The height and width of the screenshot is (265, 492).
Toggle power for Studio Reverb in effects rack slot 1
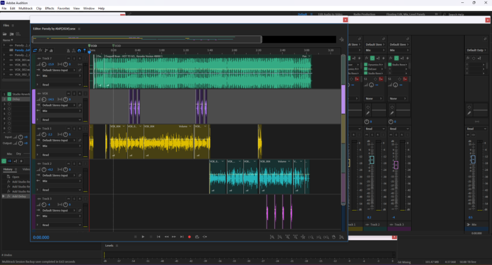10,94
